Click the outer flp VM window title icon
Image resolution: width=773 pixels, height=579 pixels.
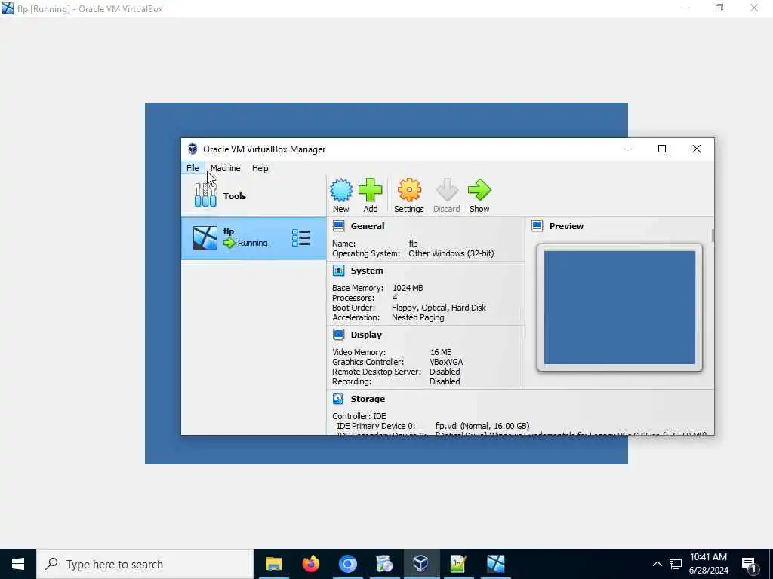point(8,8)
